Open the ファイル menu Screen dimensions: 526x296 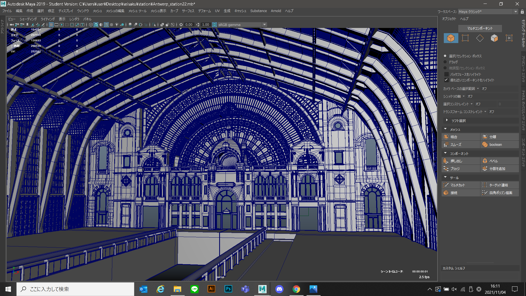[7, 11]
